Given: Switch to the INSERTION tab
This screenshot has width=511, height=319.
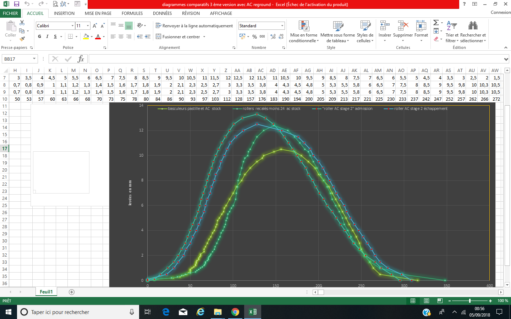Looking at the screenshot, I should click(64, 13).
